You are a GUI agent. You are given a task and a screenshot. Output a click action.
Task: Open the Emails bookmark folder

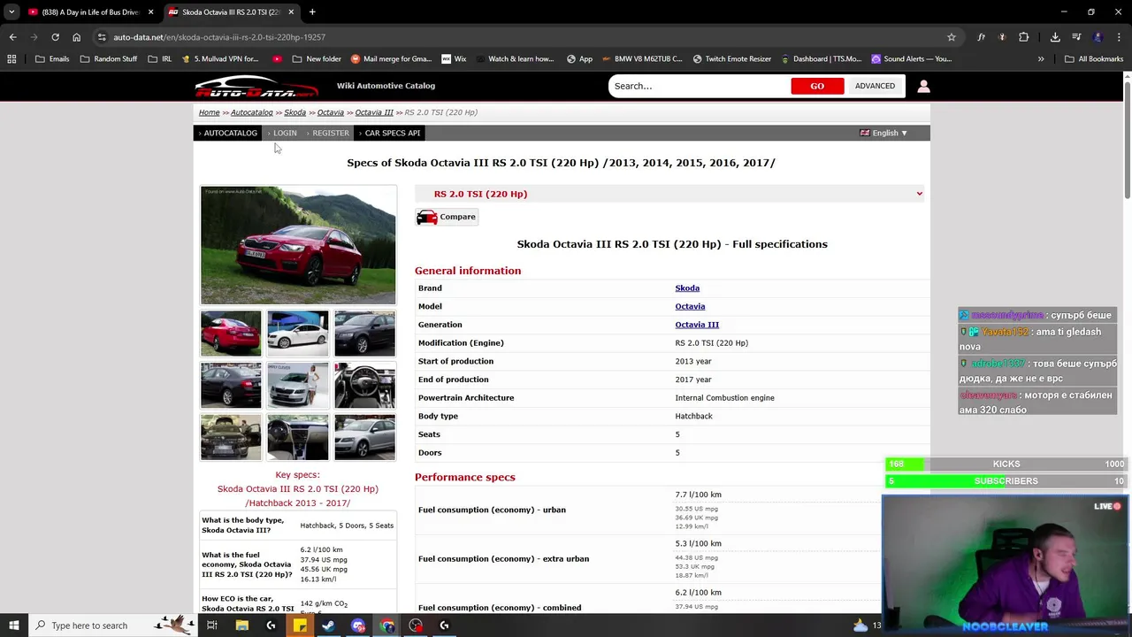click(52, 59)
